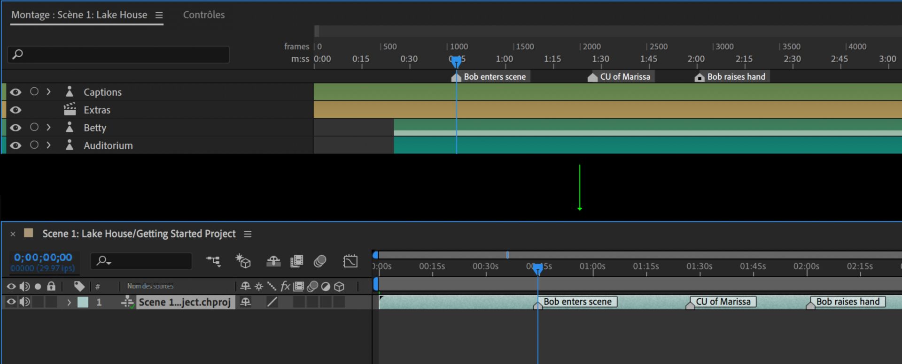
Task: Click the layer type icon beside Scene 1...ject.chproj
Action: coord(127,302)
